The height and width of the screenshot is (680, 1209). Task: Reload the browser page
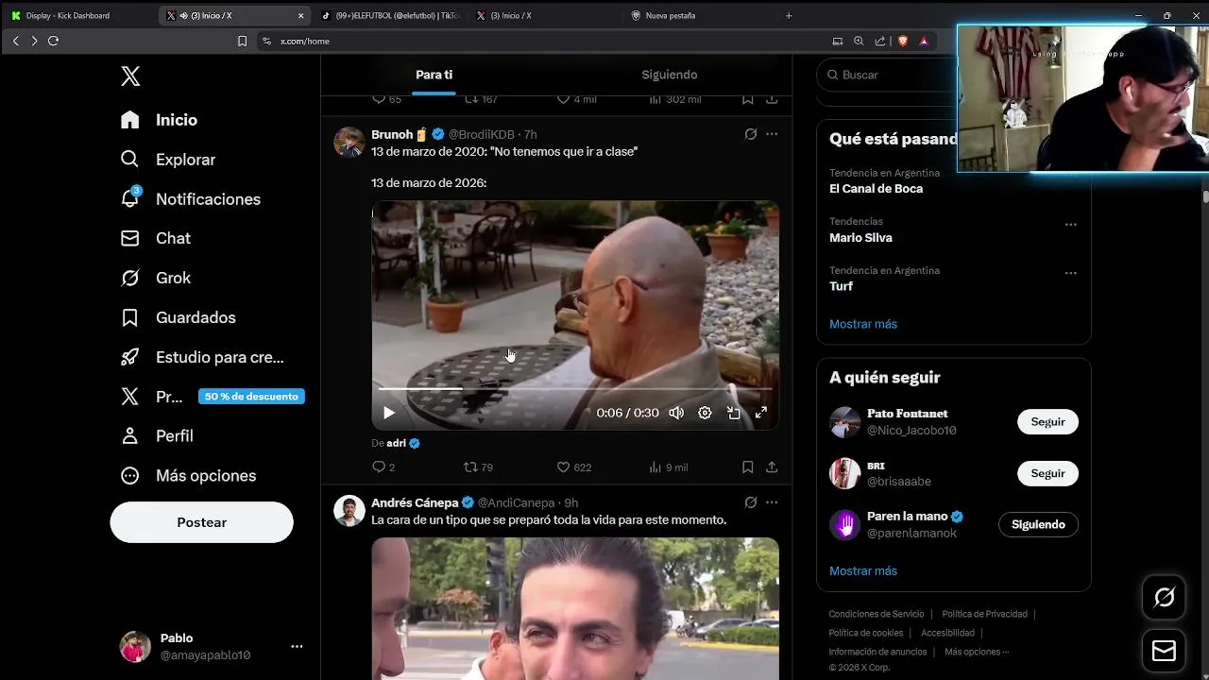[x=53, y=41]
